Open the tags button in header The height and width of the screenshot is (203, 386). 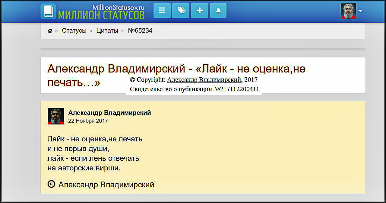(181, 11)
